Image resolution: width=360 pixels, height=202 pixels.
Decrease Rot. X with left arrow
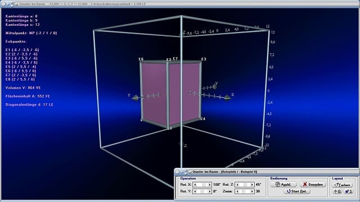click(x=195, y=185)
